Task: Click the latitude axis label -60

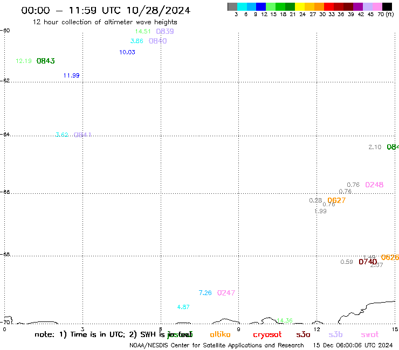Action: [x=5, y=31]
